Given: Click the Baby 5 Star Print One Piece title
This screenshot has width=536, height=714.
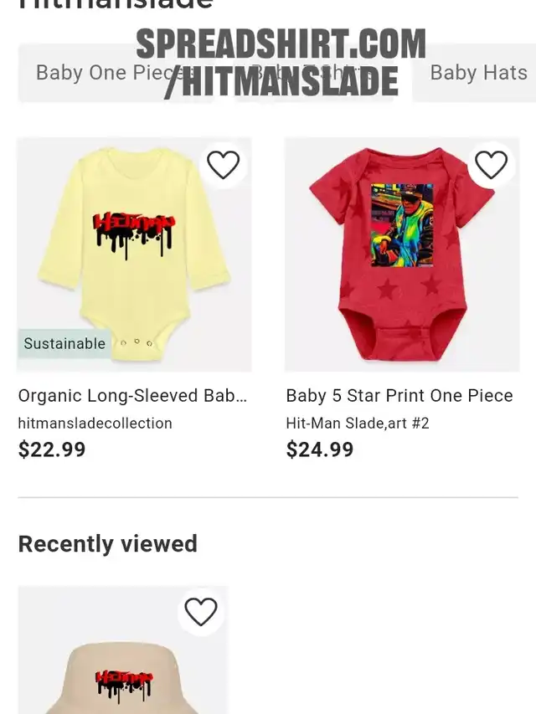Looking at the screenshot, I should 399,396.
